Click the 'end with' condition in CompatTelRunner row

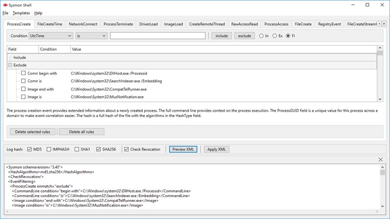pyautogui.click(x=46, y=89)
